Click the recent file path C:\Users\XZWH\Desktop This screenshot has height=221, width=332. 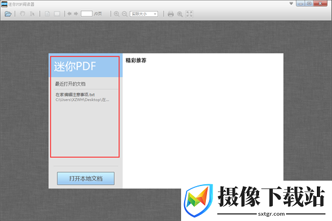click(x=82, y=100)
